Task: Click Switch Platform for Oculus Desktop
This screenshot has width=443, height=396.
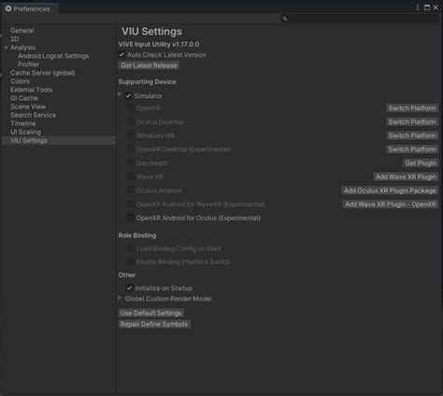Action: pyautogui.click(x=412, y=121)
